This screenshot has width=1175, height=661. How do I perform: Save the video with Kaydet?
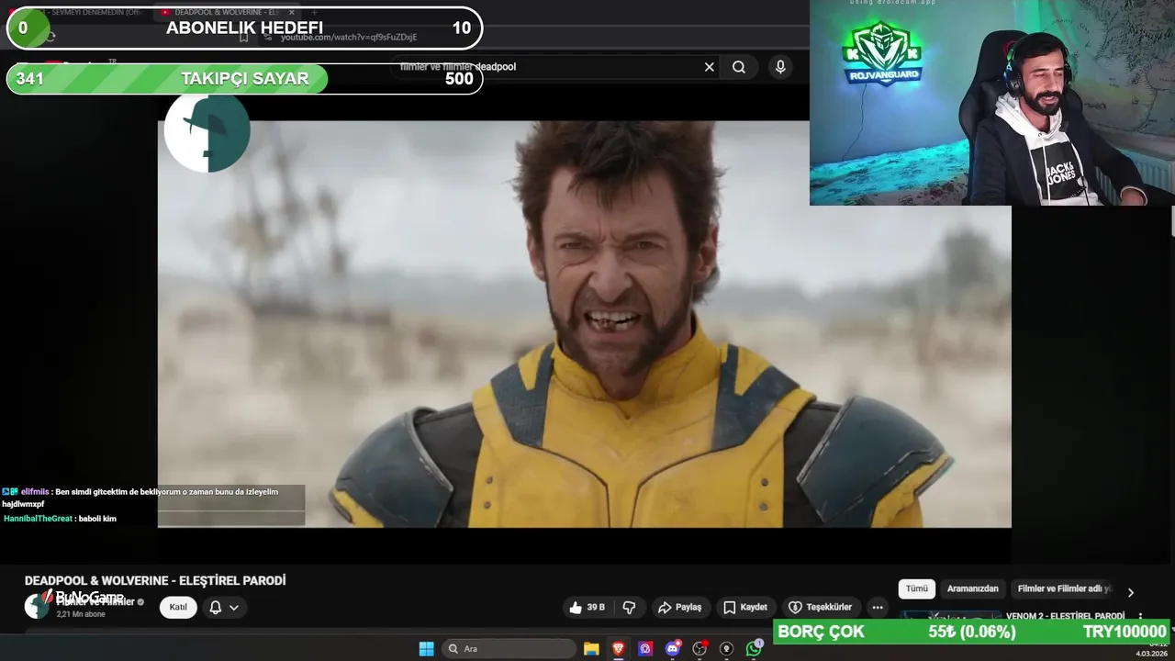[x=744, y=607]
